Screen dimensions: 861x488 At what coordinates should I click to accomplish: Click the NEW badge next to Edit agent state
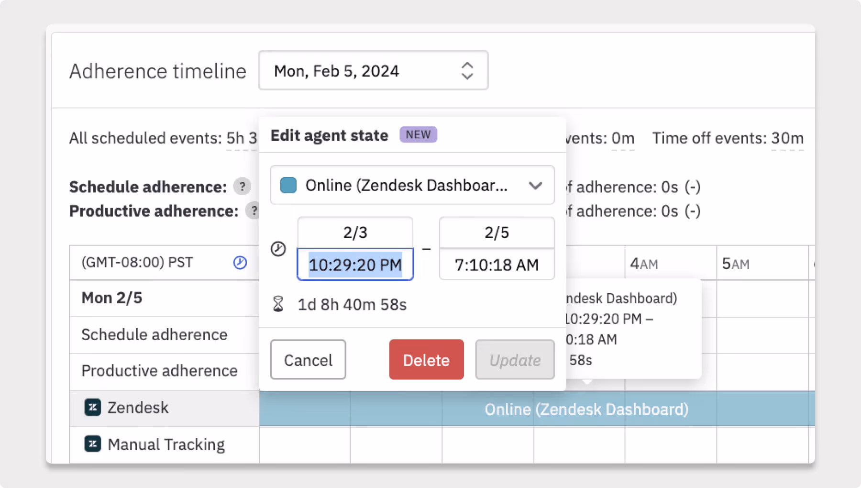tap(418, 135)
